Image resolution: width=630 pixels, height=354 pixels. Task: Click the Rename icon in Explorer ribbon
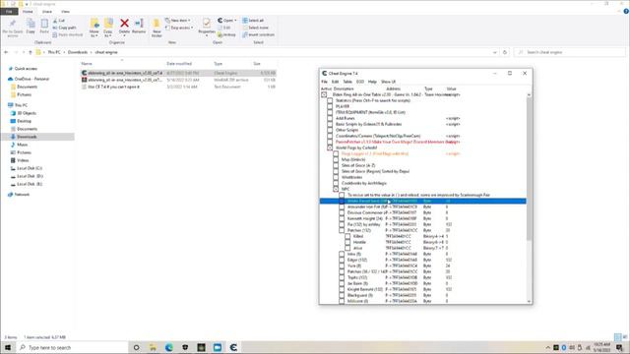pos(139,24)
